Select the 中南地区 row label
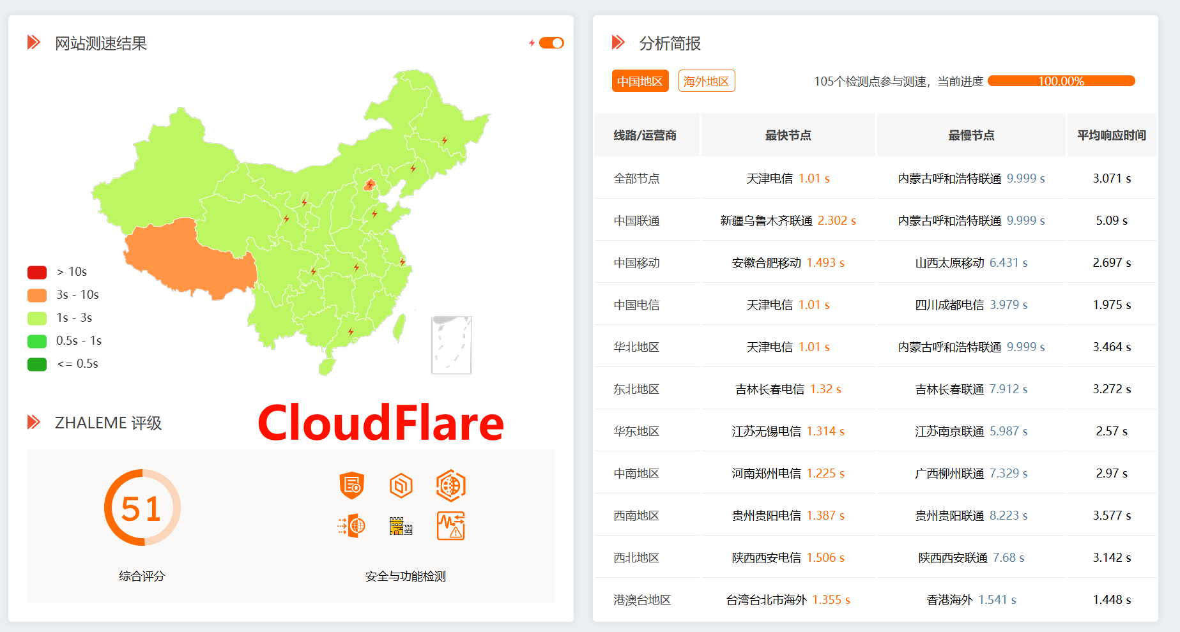 (636, 474)
